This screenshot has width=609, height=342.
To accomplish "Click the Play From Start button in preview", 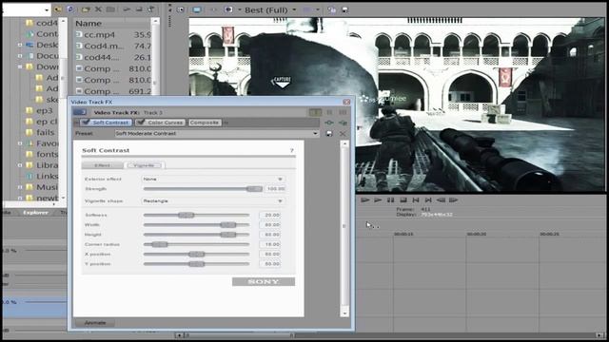I will click(364, 200).
